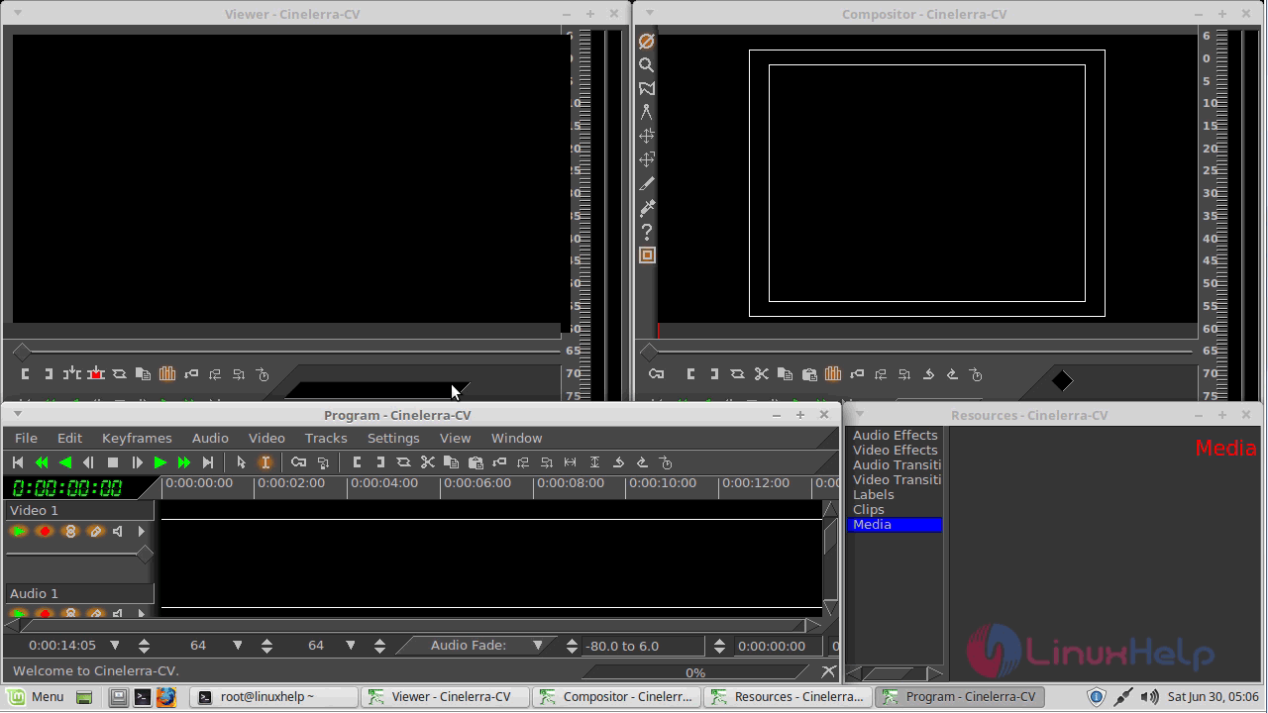
Task: Activate the Adjust camera tool in Compositor
Action: click(x=647, y=136)
